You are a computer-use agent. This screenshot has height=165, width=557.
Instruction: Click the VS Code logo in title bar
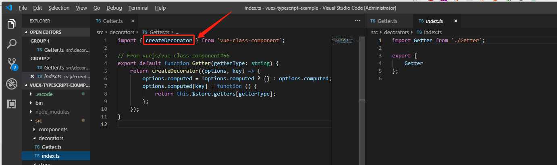(9, 8)
